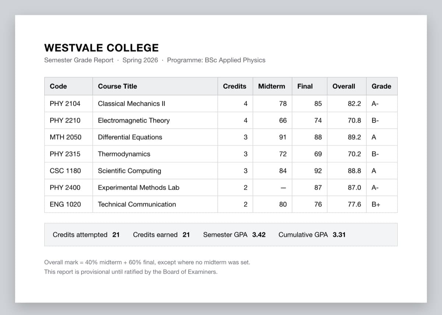
Task: Click the Experimental Methods Lab title
Action: pyautogui.click(x=138, y=188)
